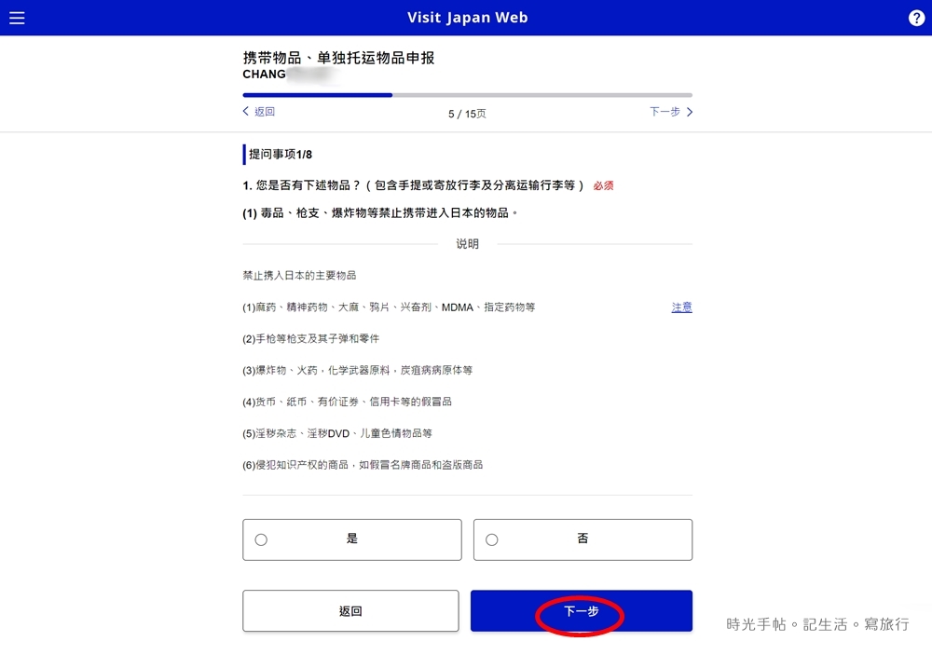932x655 pixels.
Task: Click item (2) 手枪等枪支 text
Action: pos(311,339)
